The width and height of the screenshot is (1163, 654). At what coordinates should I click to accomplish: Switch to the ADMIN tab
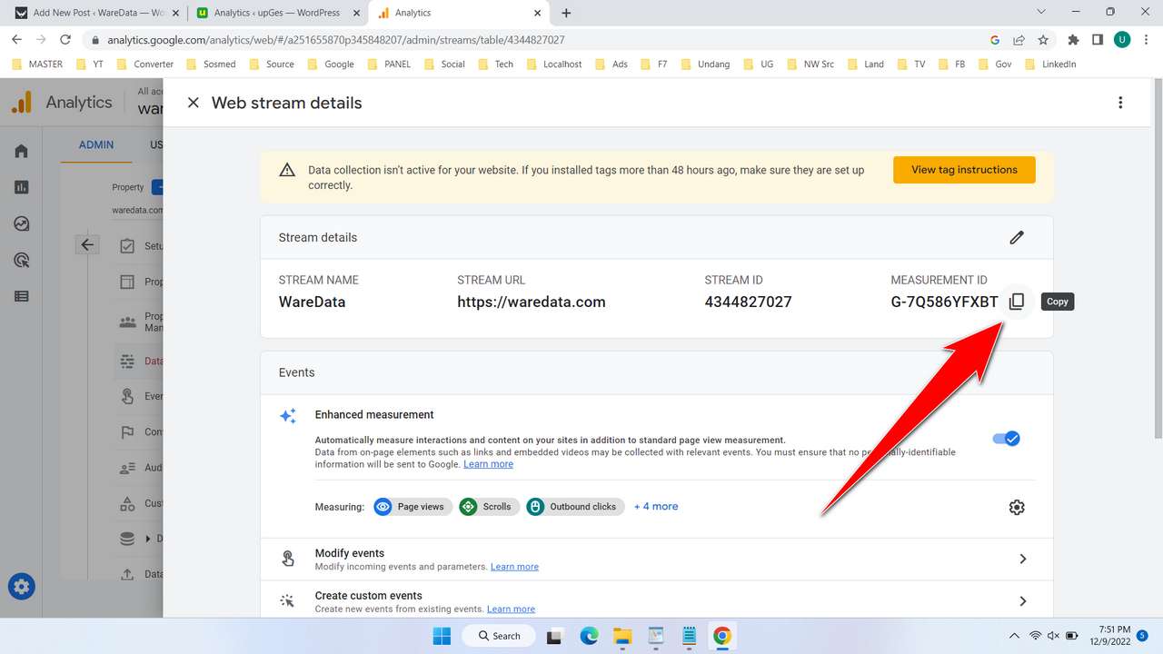click(x=95, y=144)
